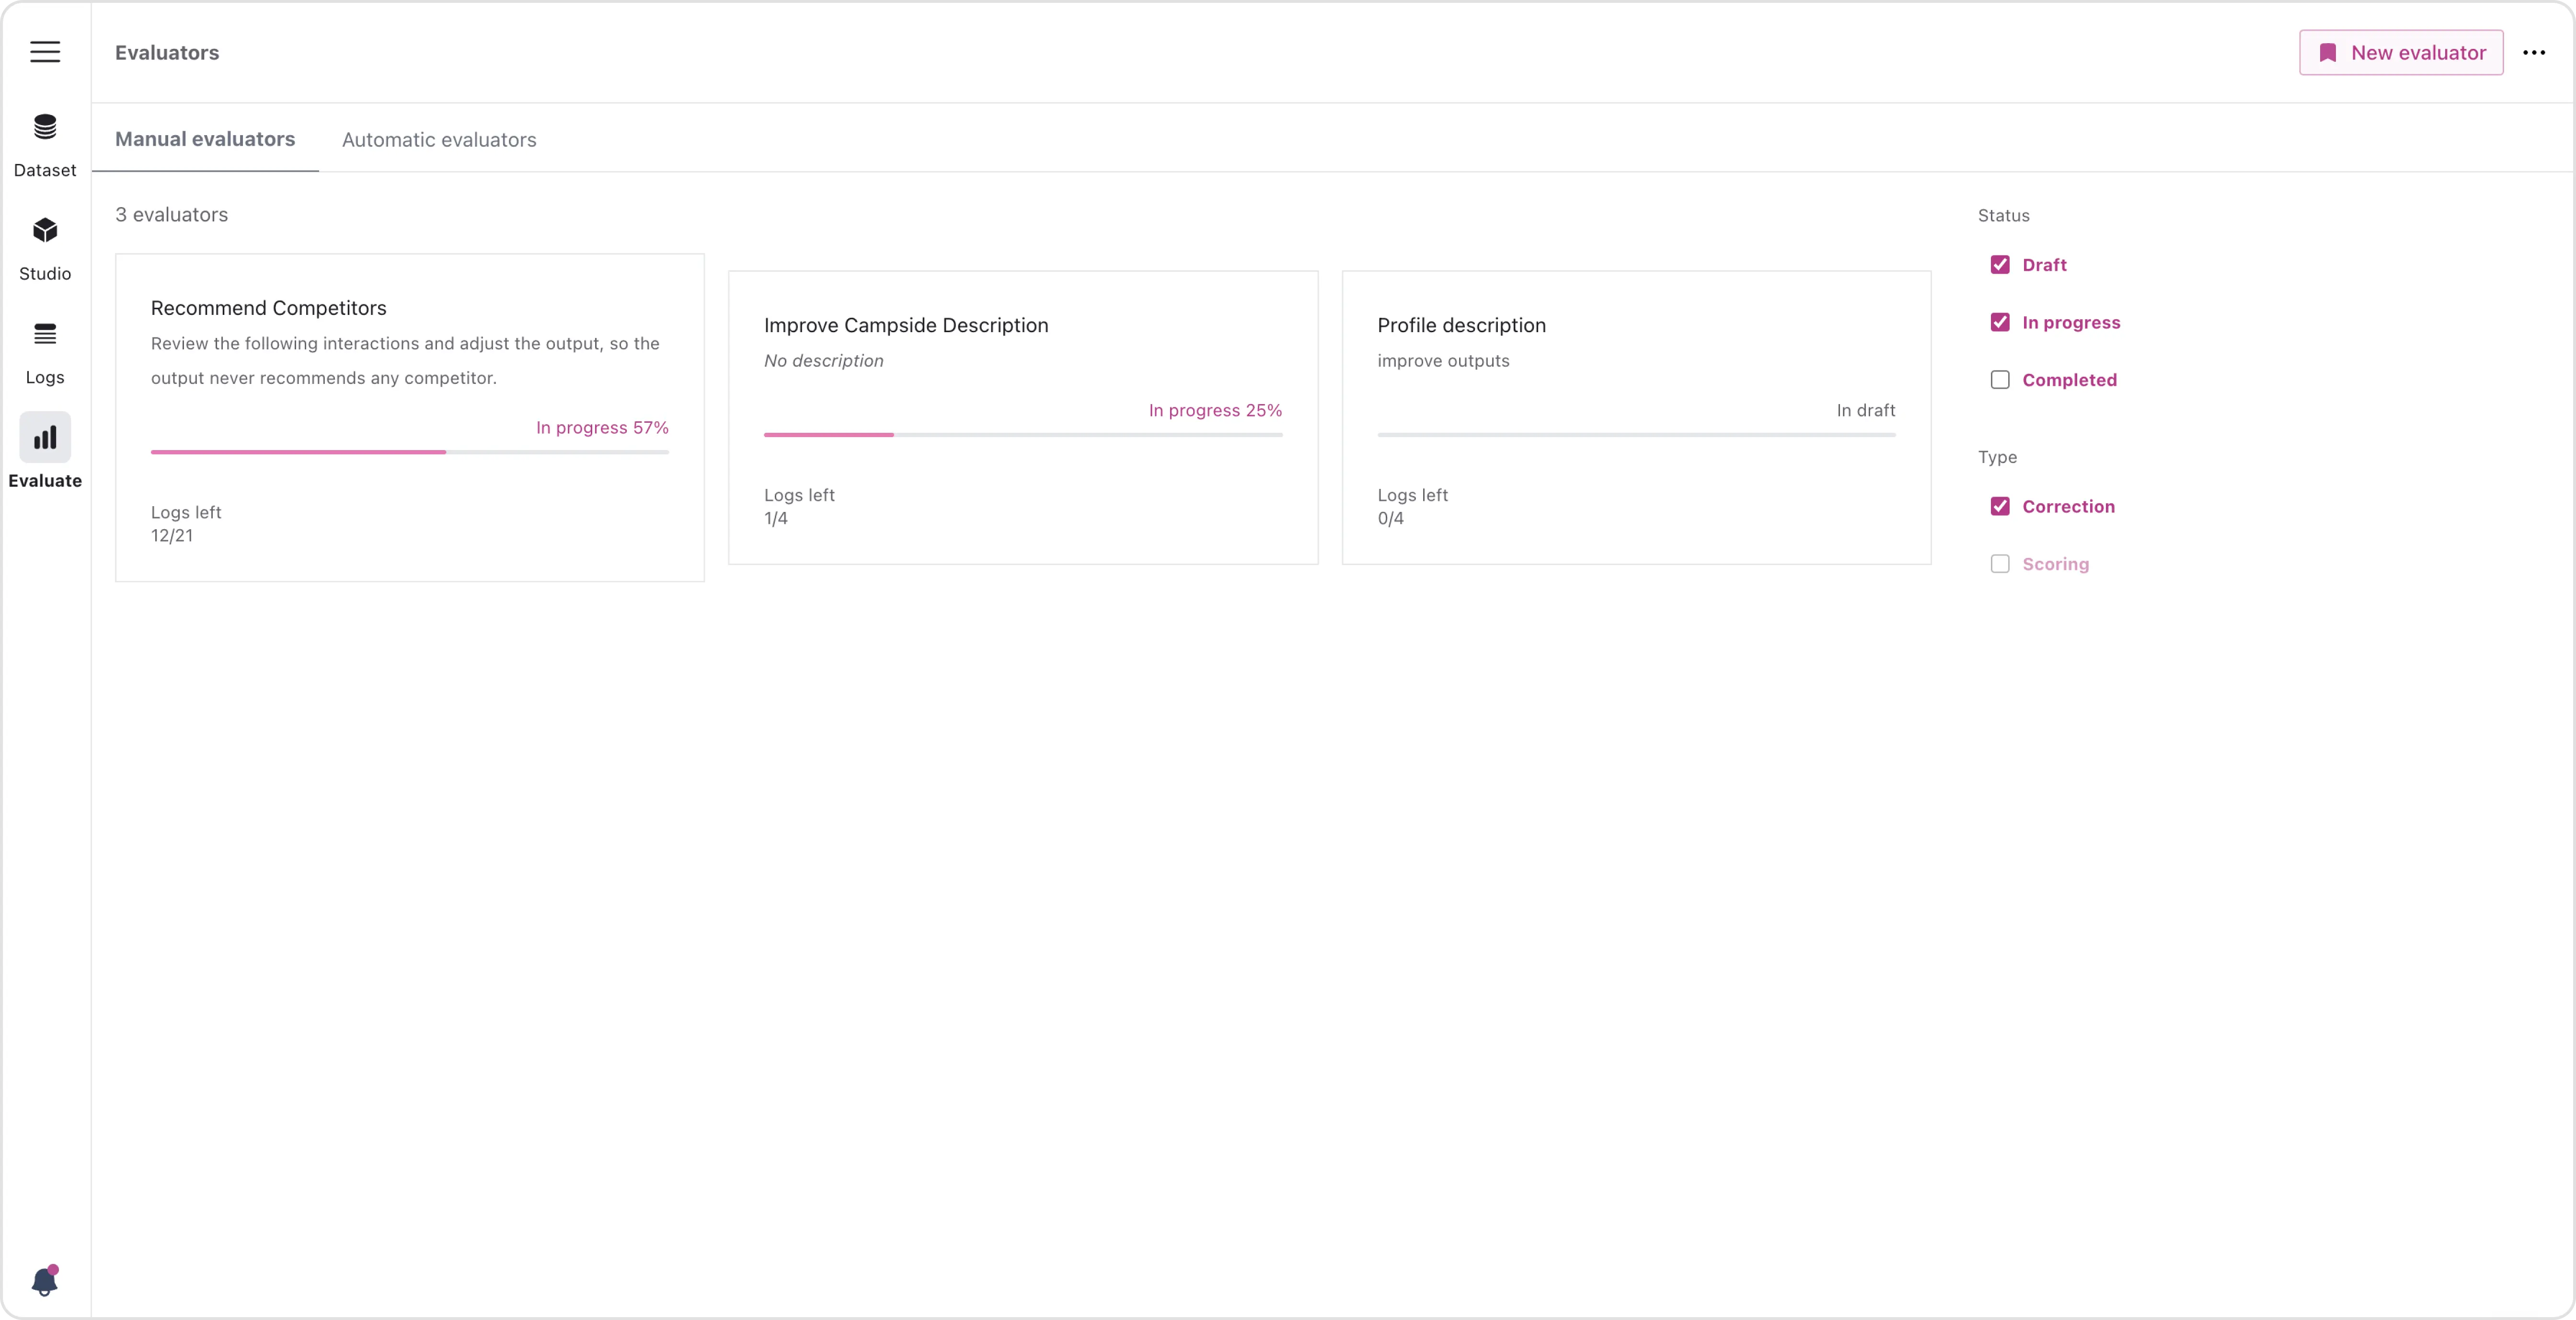
Task: Uncheck the In progress status filter
Action: tap(2000, 322)
